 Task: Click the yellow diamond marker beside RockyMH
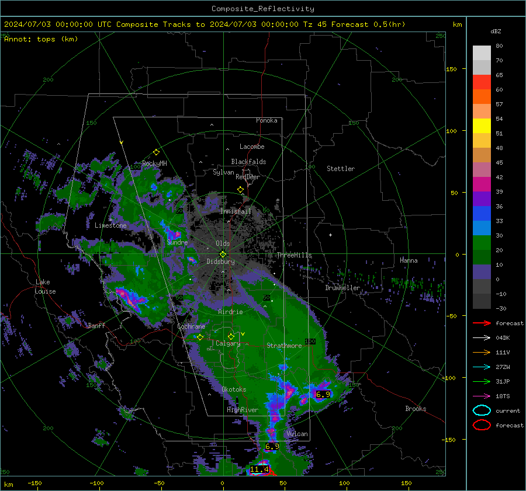click(x=156, y=152)
